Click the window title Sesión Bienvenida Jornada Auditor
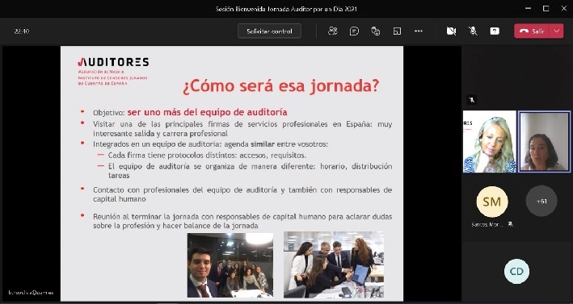Screen dimensions: 573x304 tap(286, 9)
